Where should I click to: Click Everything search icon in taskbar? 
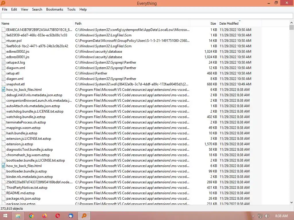coord(84,216)
